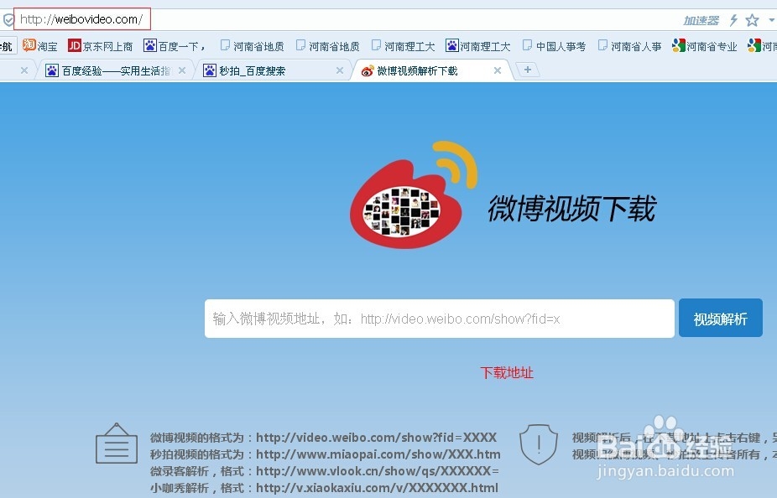Open the 中国人事考 bookmark
The width and height of the screenshot is (777, 498).
tap(554, 46)
